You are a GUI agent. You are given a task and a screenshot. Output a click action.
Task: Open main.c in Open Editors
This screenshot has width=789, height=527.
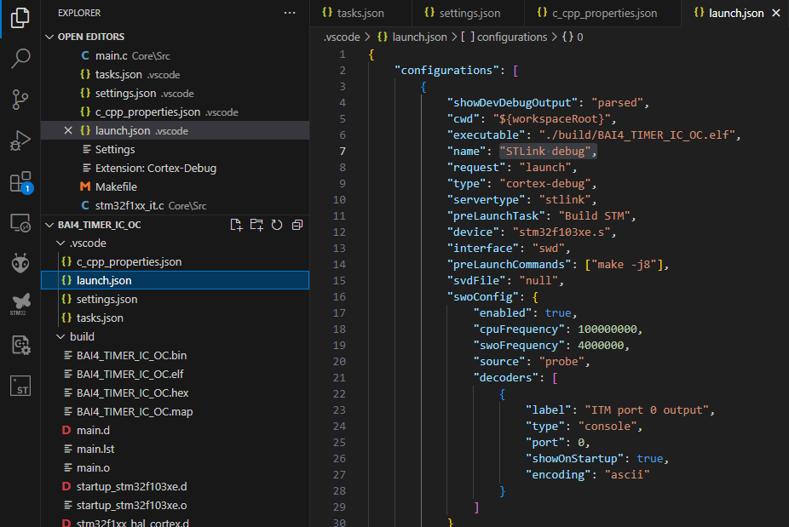(111, 56)
